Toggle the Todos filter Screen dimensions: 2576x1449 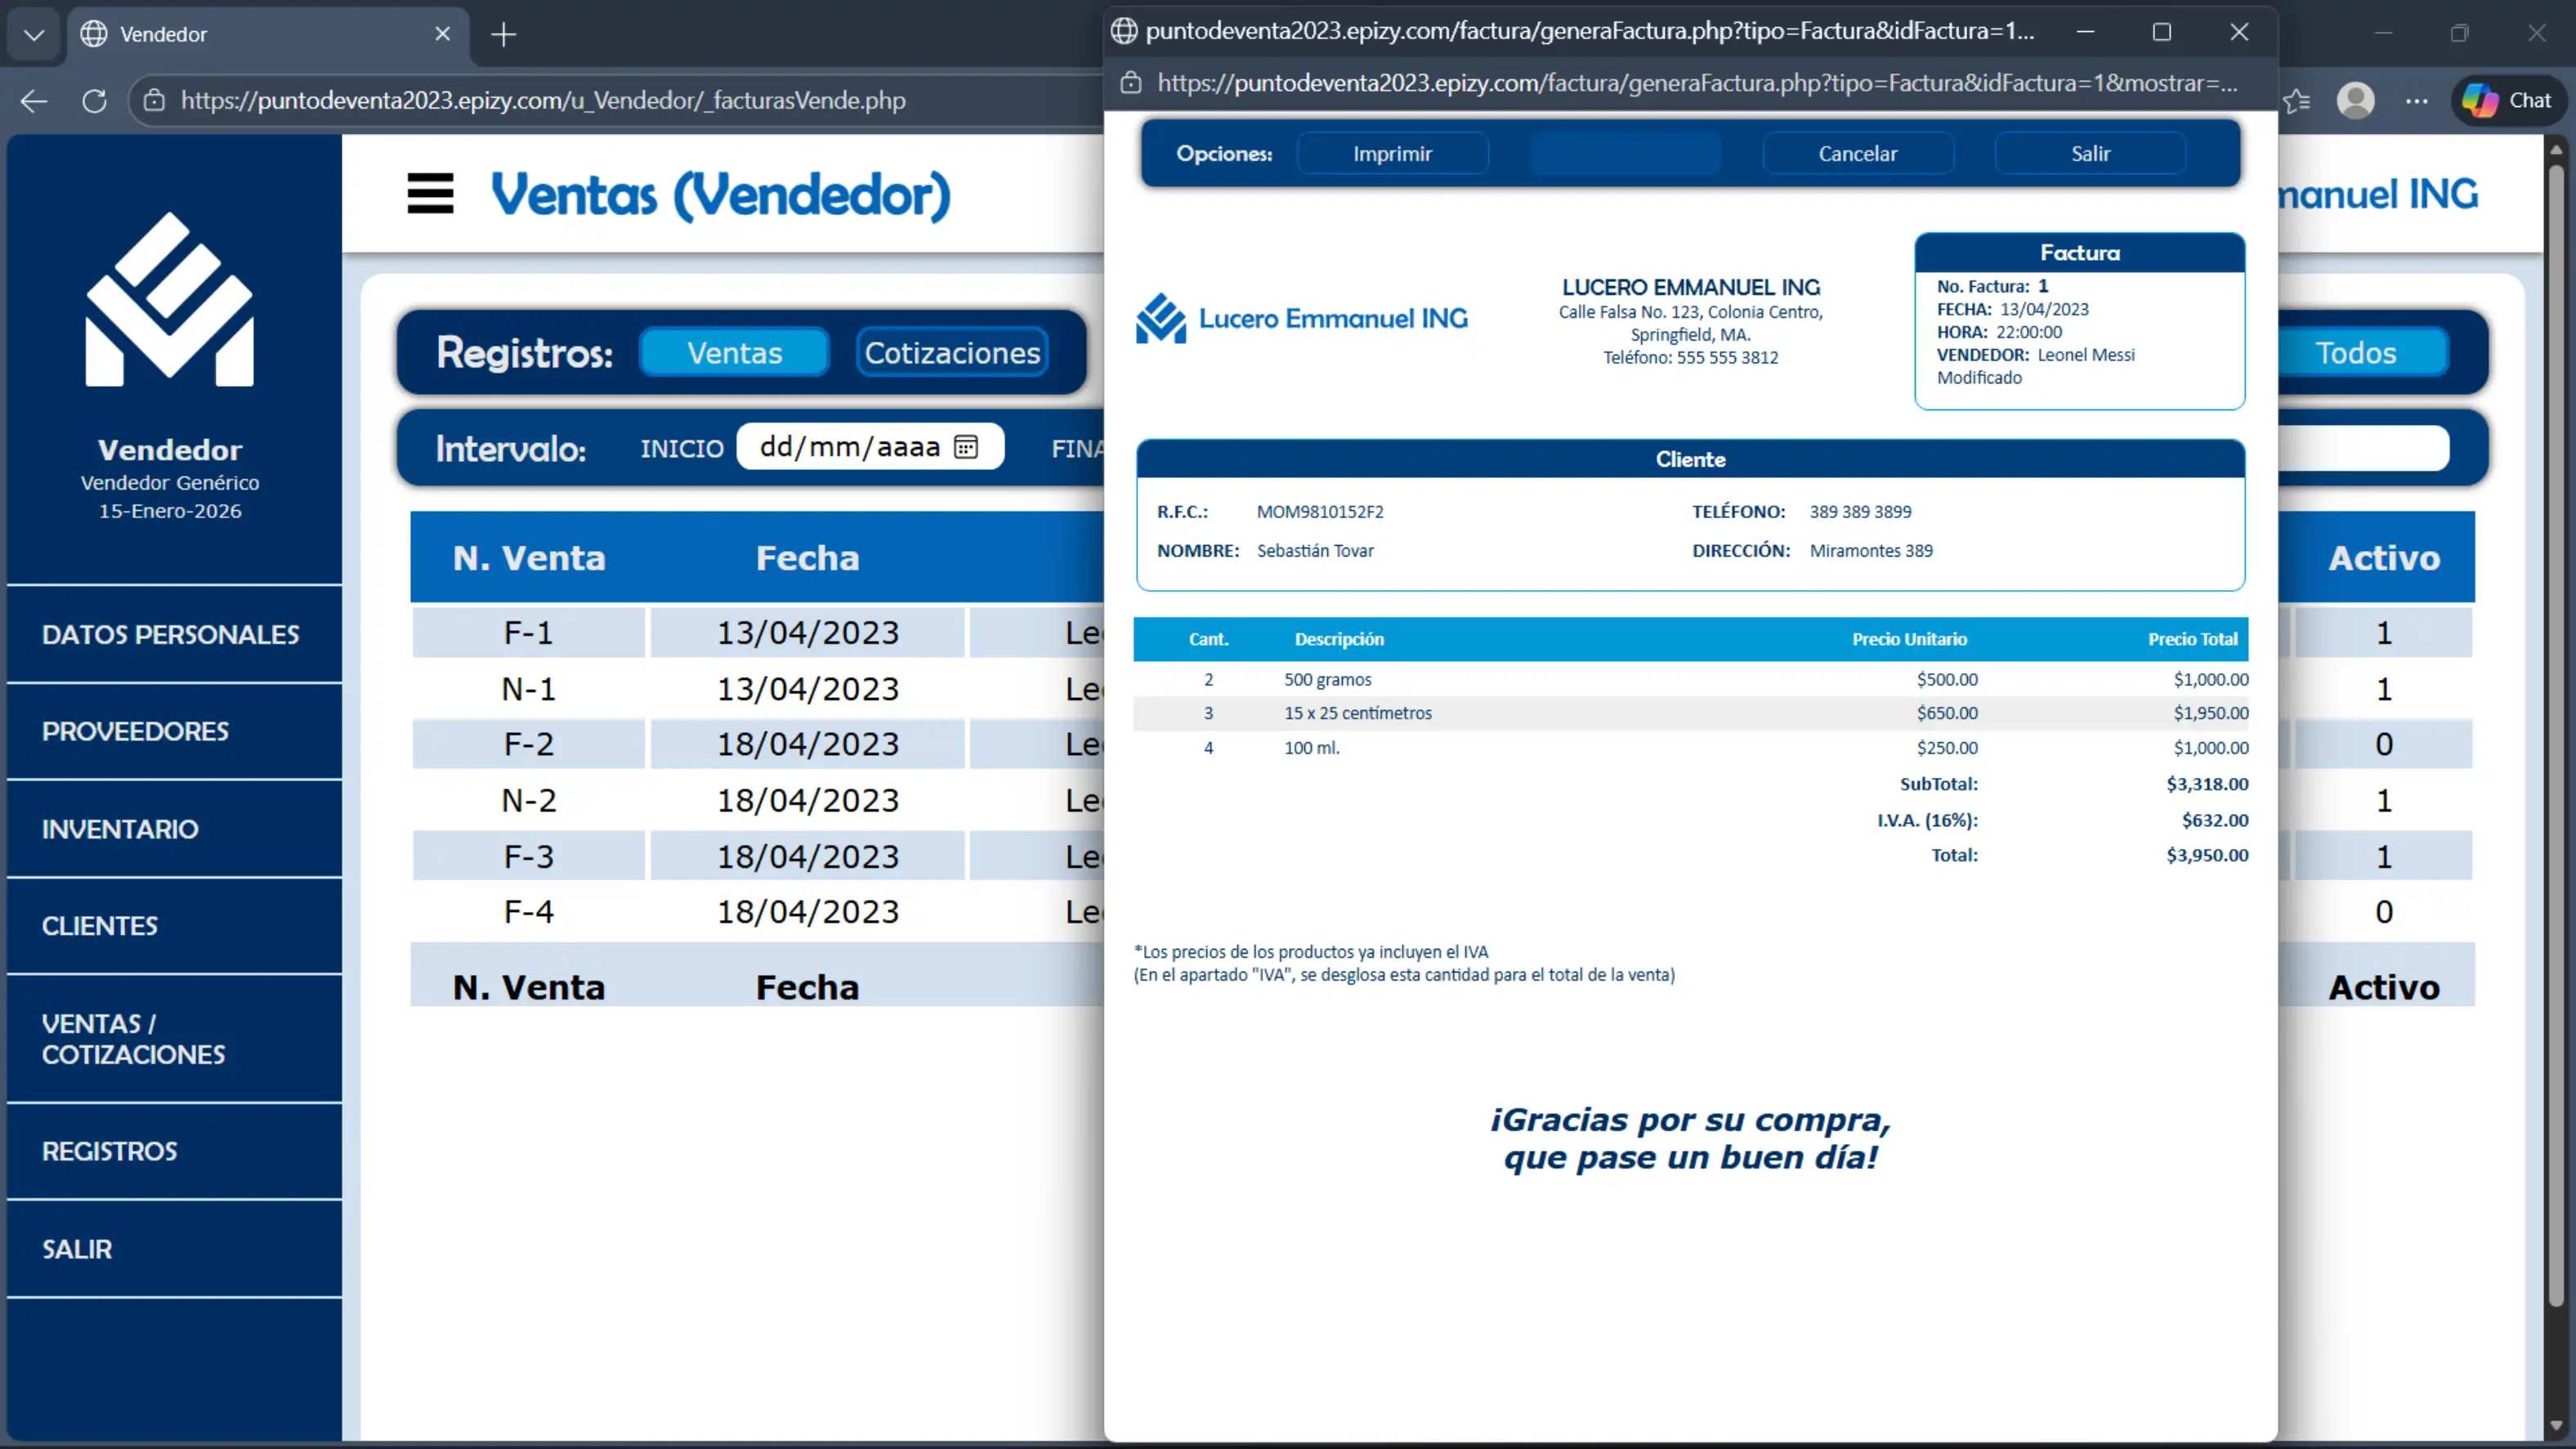(2356, 352)
